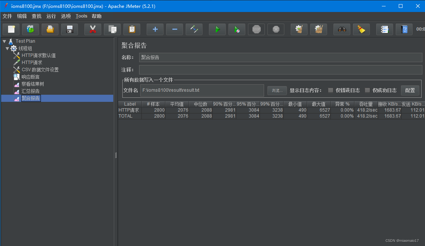The height and width of the screenshot is (246, 425).
Task: Click the 响应断言 magnifier icon
Action: pyautogui.click(x=17, y=77)
